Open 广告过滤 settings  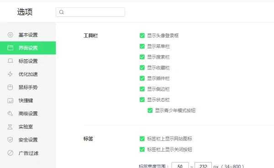point(28,153)
